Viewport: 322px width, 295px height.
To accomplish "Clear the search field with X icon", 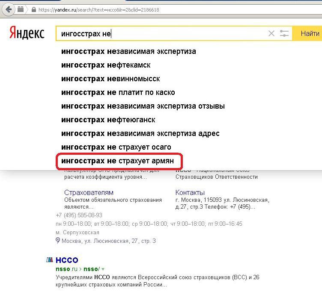I will tap(271, 33).
